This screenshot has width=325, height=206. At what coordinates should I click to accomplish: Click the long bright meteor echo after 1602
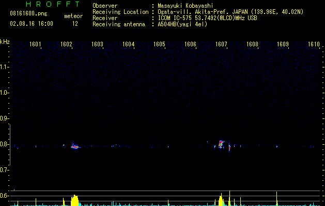click(x=75, y=147)
